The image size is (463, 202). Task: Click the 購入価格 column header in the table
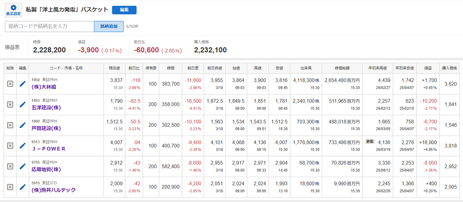tap(450, 68)
